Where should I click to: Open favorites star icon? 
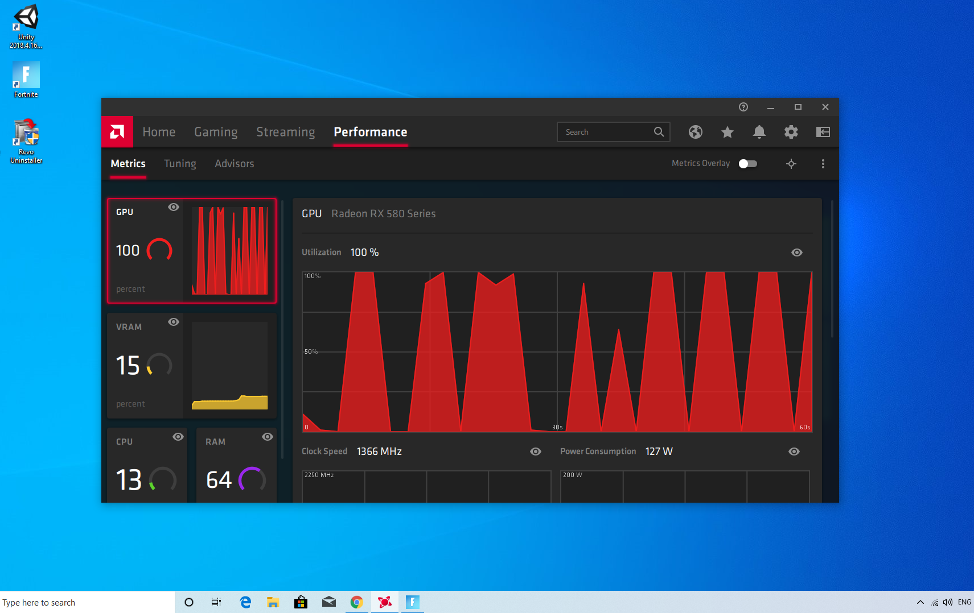click(727, 132)
